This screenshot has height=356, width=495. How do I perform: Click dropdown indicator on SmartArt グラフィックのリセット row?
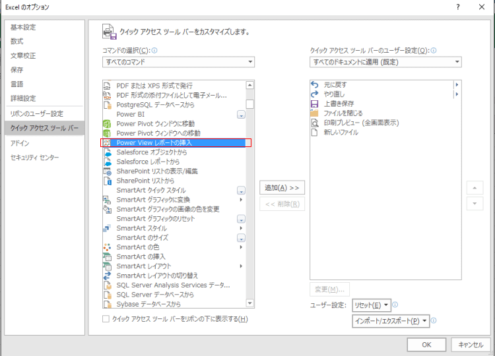coord(241,219)
